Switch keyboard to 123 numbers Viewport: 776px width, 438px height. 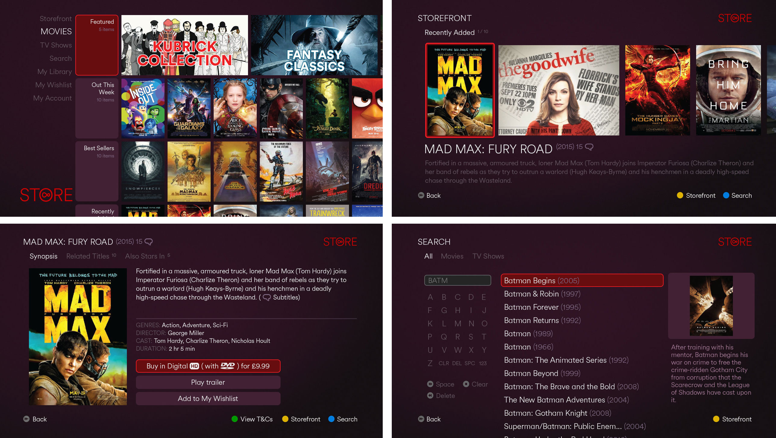tap(483, 363)
